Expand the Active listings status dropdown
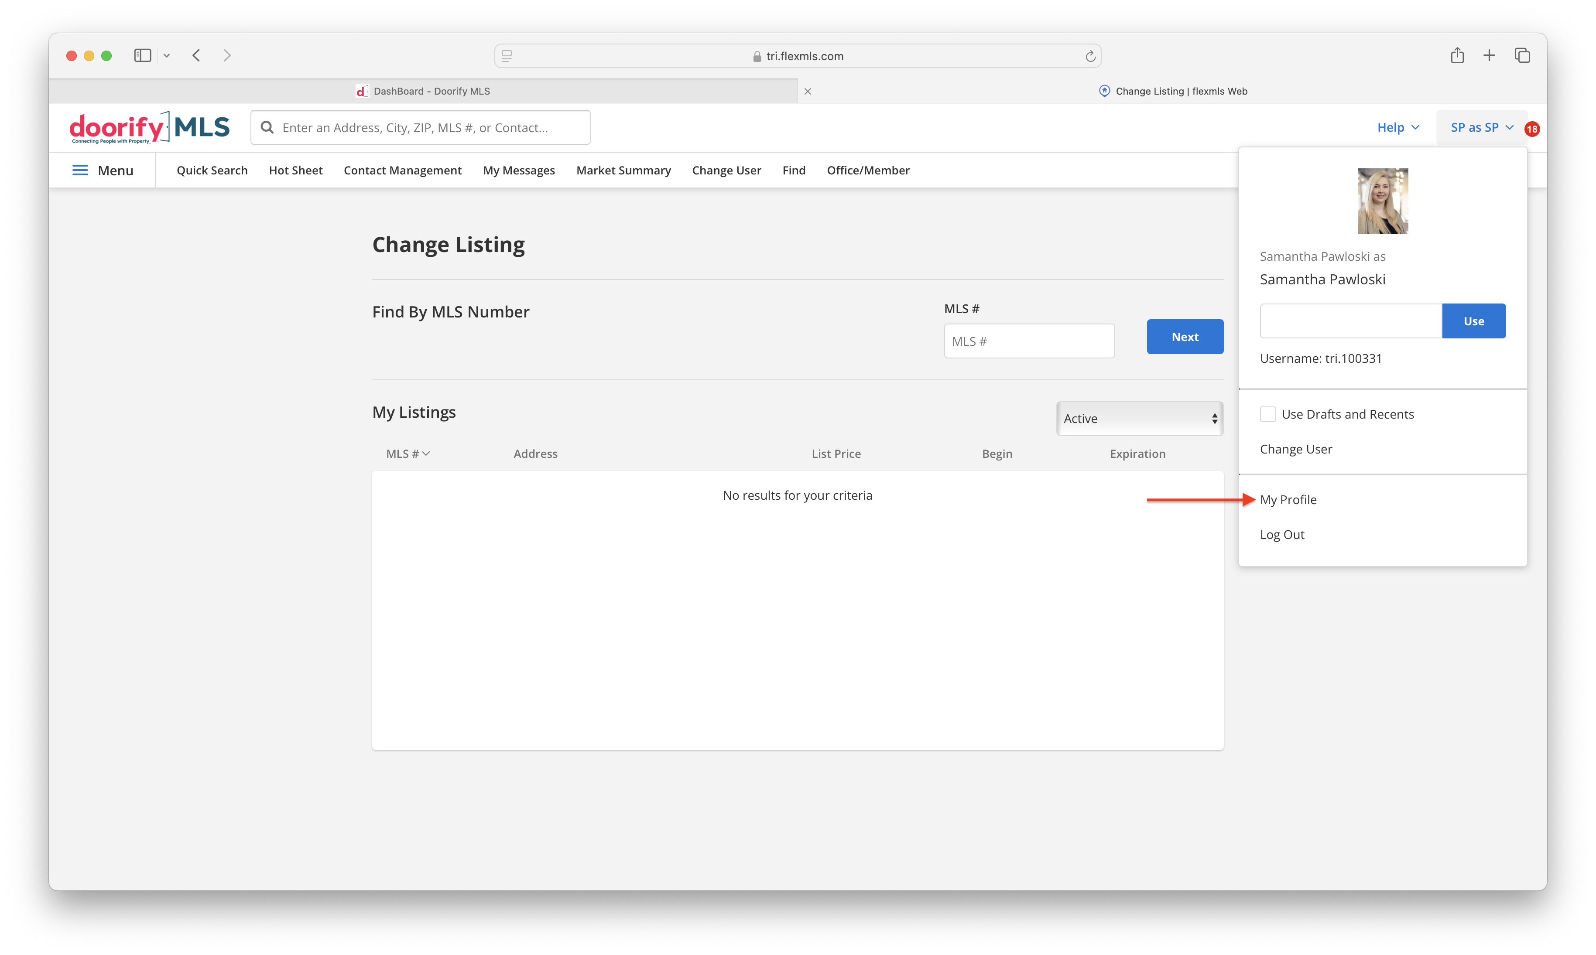The height and width of the screenshot is (955, 1596). 1140,418
